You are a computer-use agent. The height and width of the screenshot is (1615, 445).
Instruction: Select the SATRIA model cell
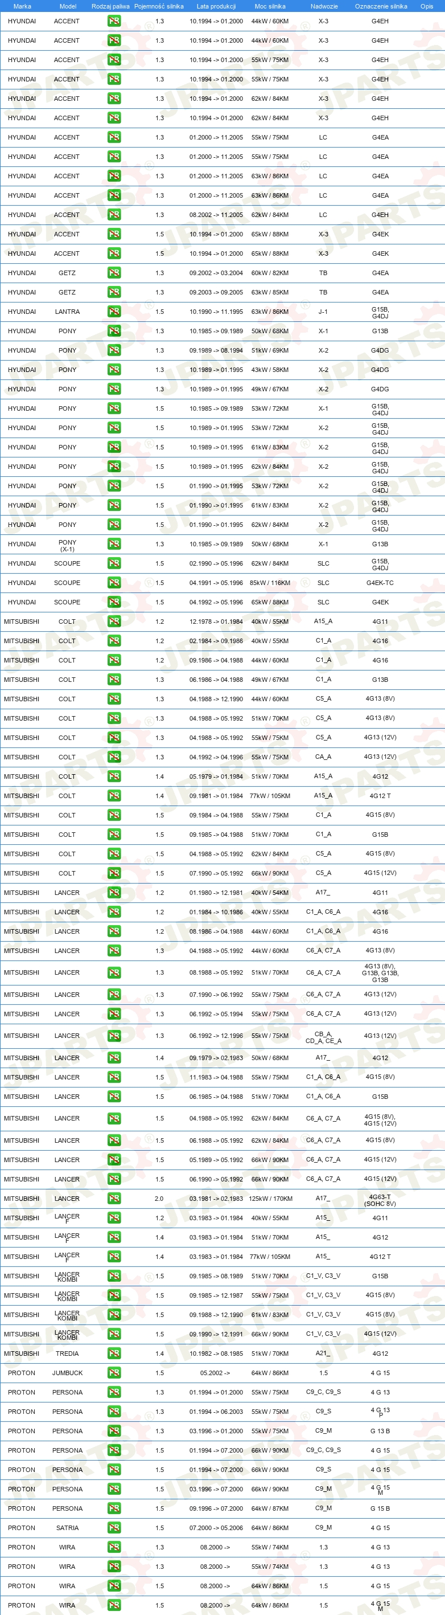click(x=67, y=1528)
